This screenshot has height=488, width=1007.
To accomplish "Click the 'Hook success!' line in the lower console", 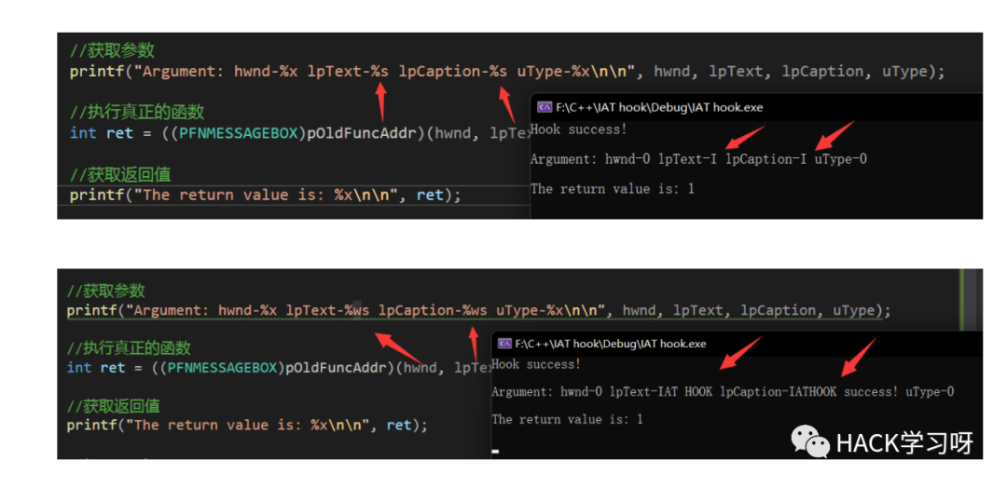I will point(536,363).
